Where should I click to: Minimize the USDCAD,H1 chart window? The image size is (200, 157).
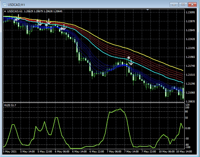pos(175,4)
